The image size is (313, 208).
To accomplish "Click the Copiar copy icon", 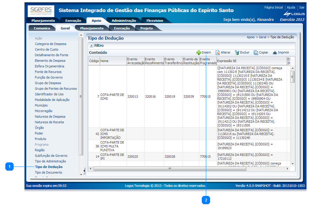I will click(256, 52).
